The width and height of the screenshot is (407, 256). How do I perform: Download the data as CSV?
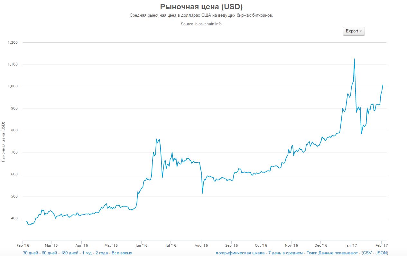pos(368,253)
